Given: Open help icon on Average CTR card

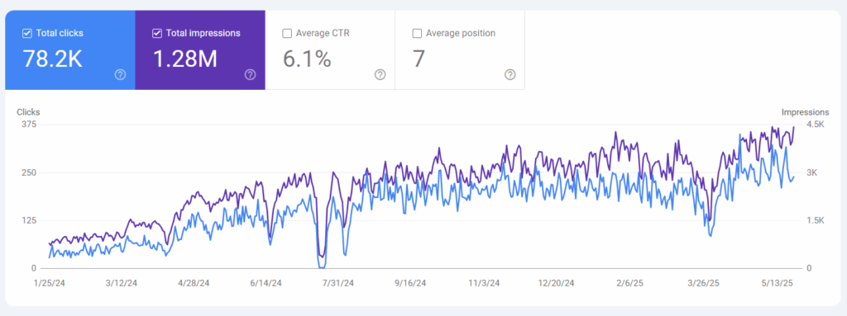Looking at the screenshot, I should (380, 75).
